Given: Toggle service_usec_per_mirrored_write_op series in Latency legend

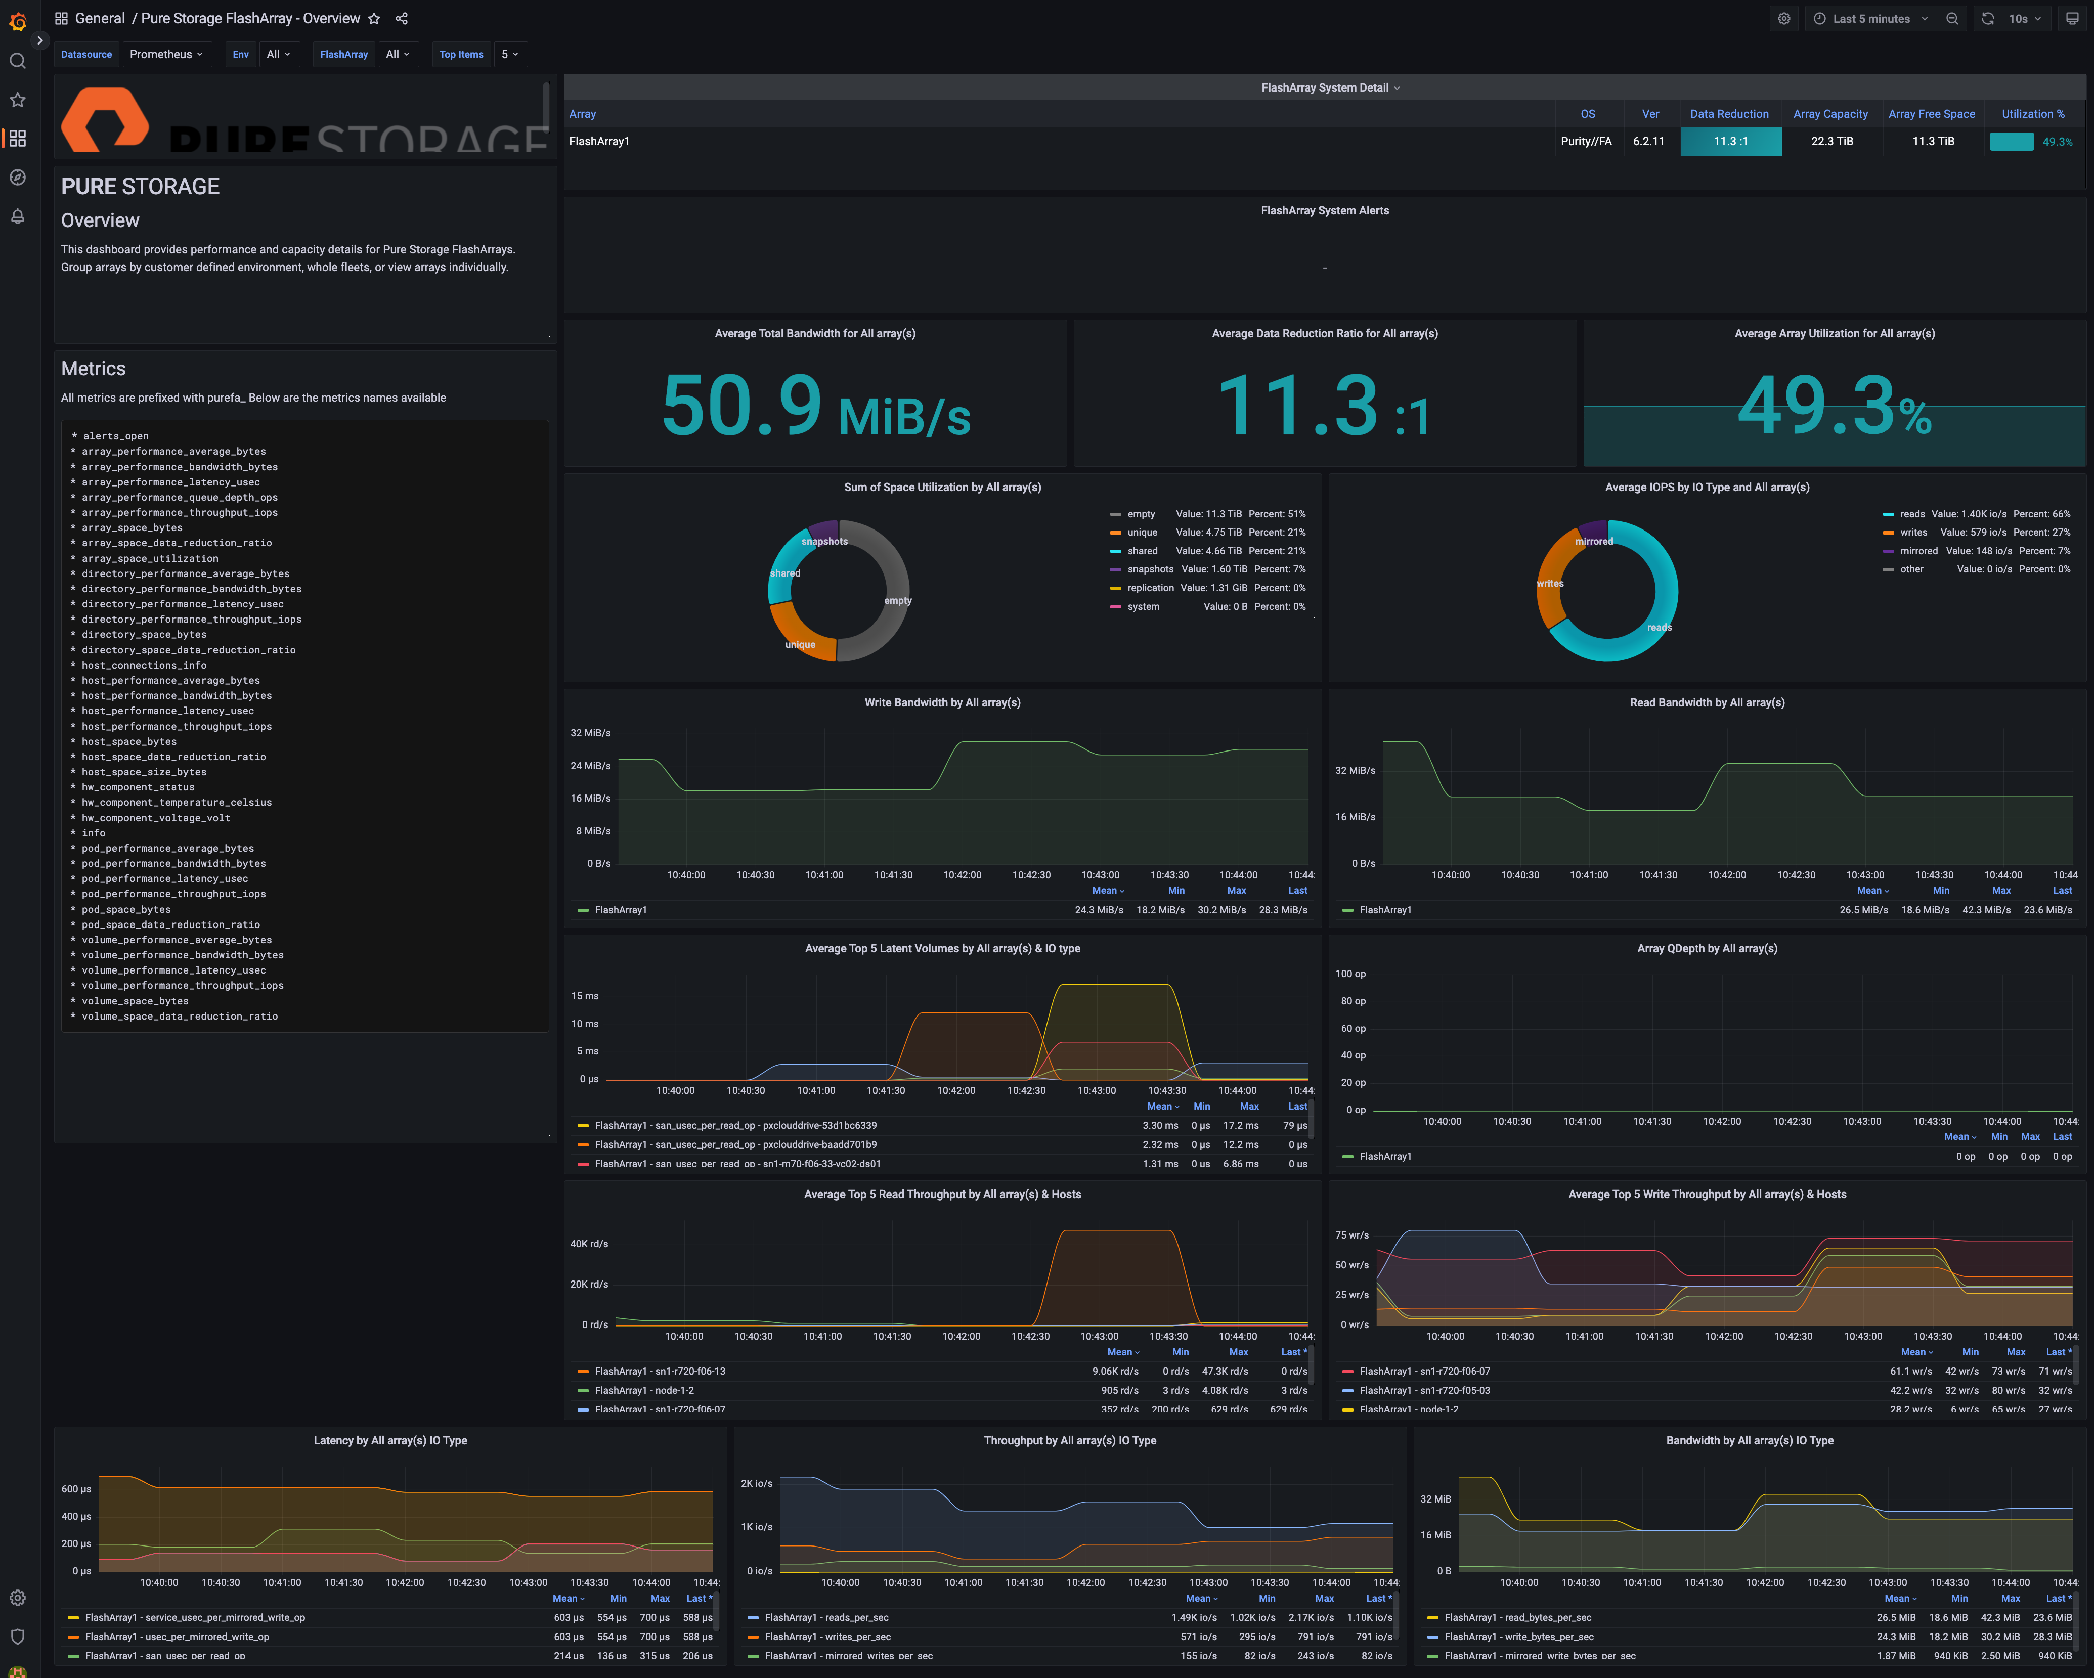Looking at the screenshot, I should click(194, 1618).
